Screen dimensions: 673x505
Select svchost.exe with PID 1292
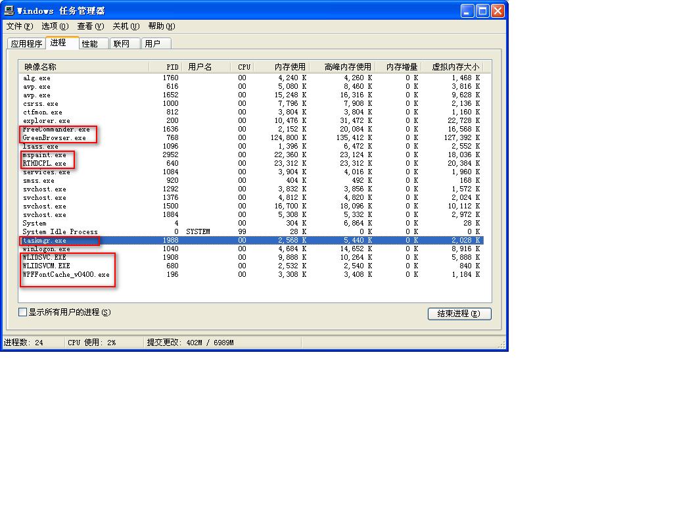pyautogui.click(x=252, y=189)
